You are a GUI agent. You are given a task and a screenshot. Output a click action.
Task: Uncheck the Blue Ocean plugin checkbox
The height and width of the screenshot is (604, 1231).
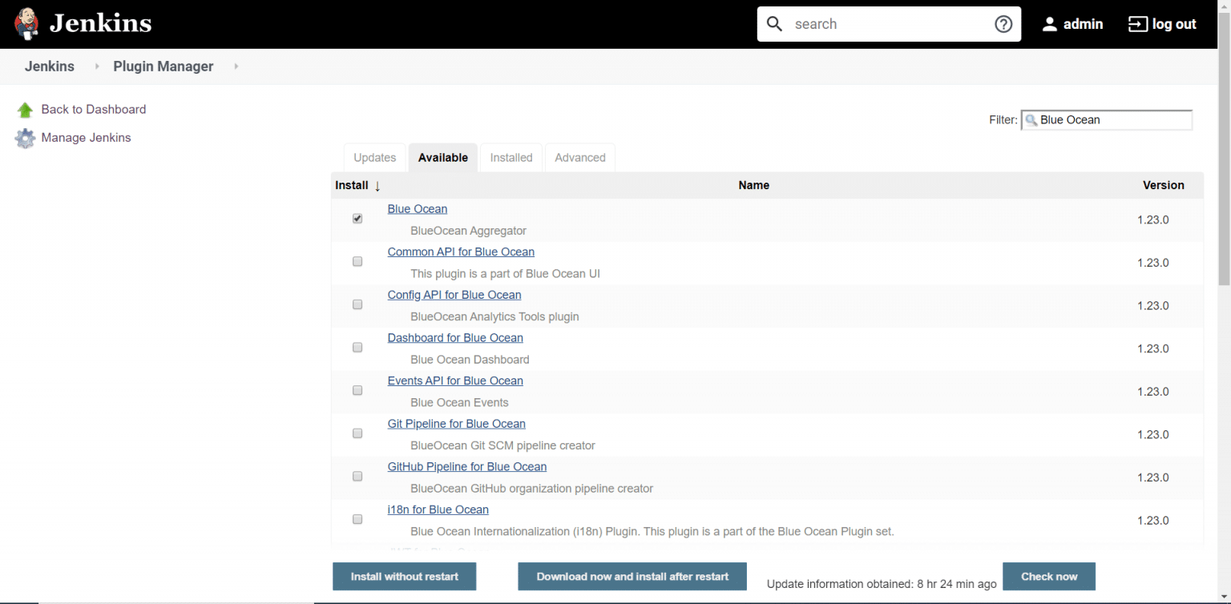357,218
